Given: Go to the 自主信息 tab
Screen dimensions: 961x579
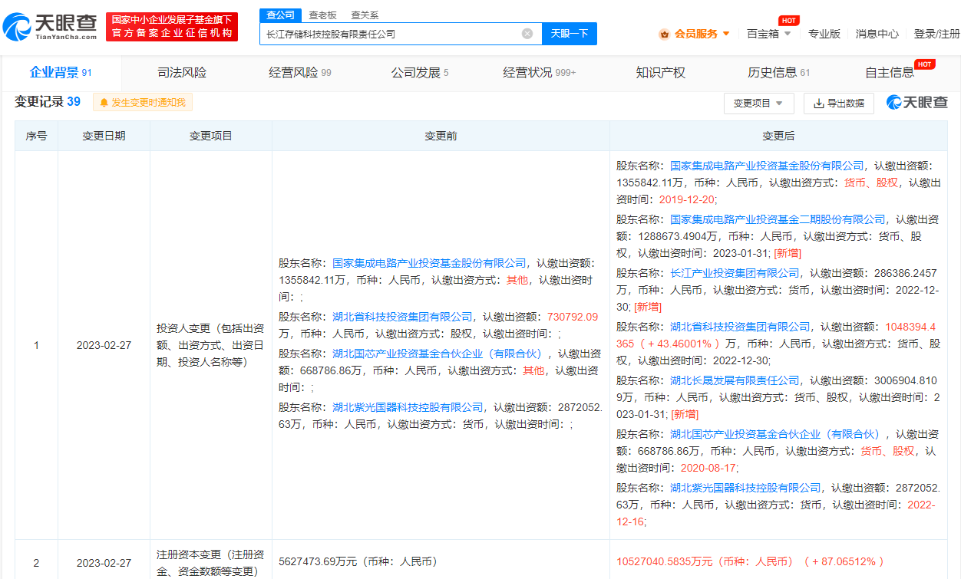Looking at the screenshot, I should [x=889, y=73].
